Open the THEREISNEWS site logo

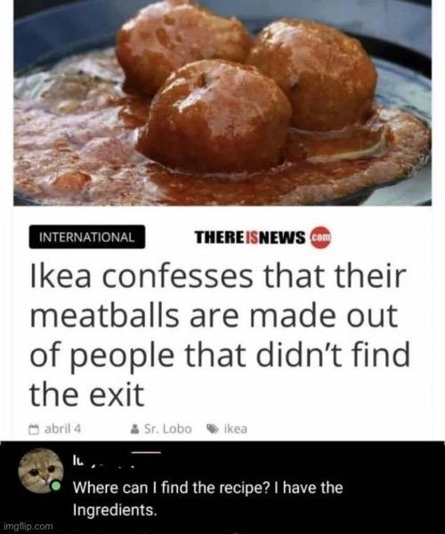pyautogui.click(x=263, y=238)
